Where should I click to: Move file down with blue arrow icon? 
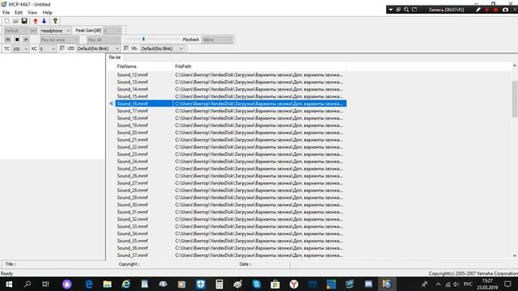click(44, 21)
